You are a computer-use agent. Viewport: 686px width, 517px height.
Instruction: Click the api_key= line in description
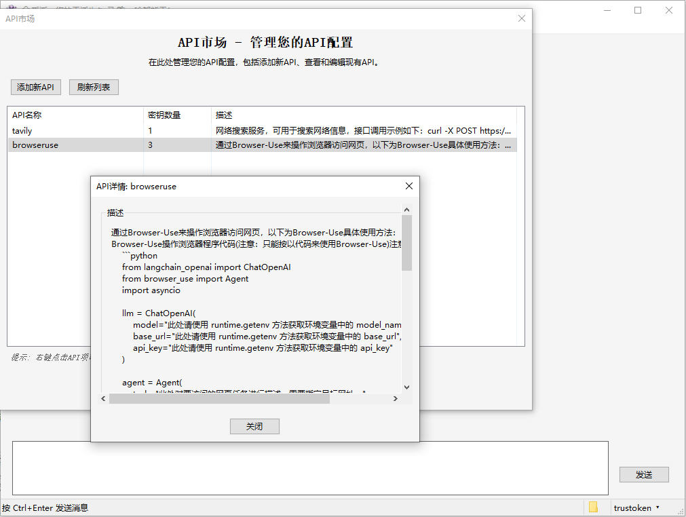coord(263,348)
